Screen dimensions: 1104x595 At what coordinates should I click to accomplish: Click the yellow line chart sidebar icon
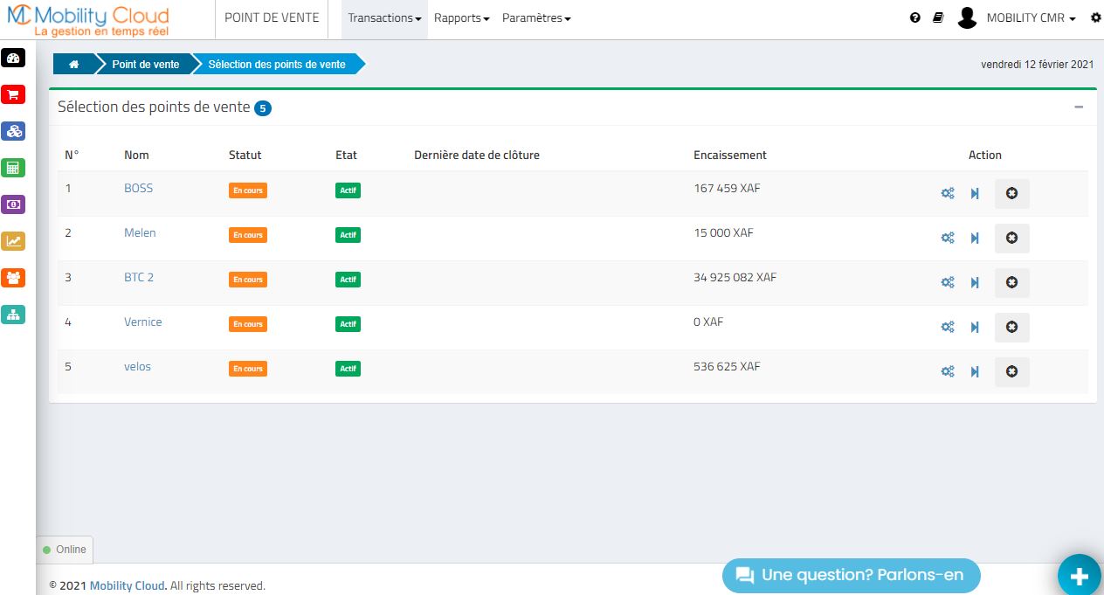click(x=13, y=241)
